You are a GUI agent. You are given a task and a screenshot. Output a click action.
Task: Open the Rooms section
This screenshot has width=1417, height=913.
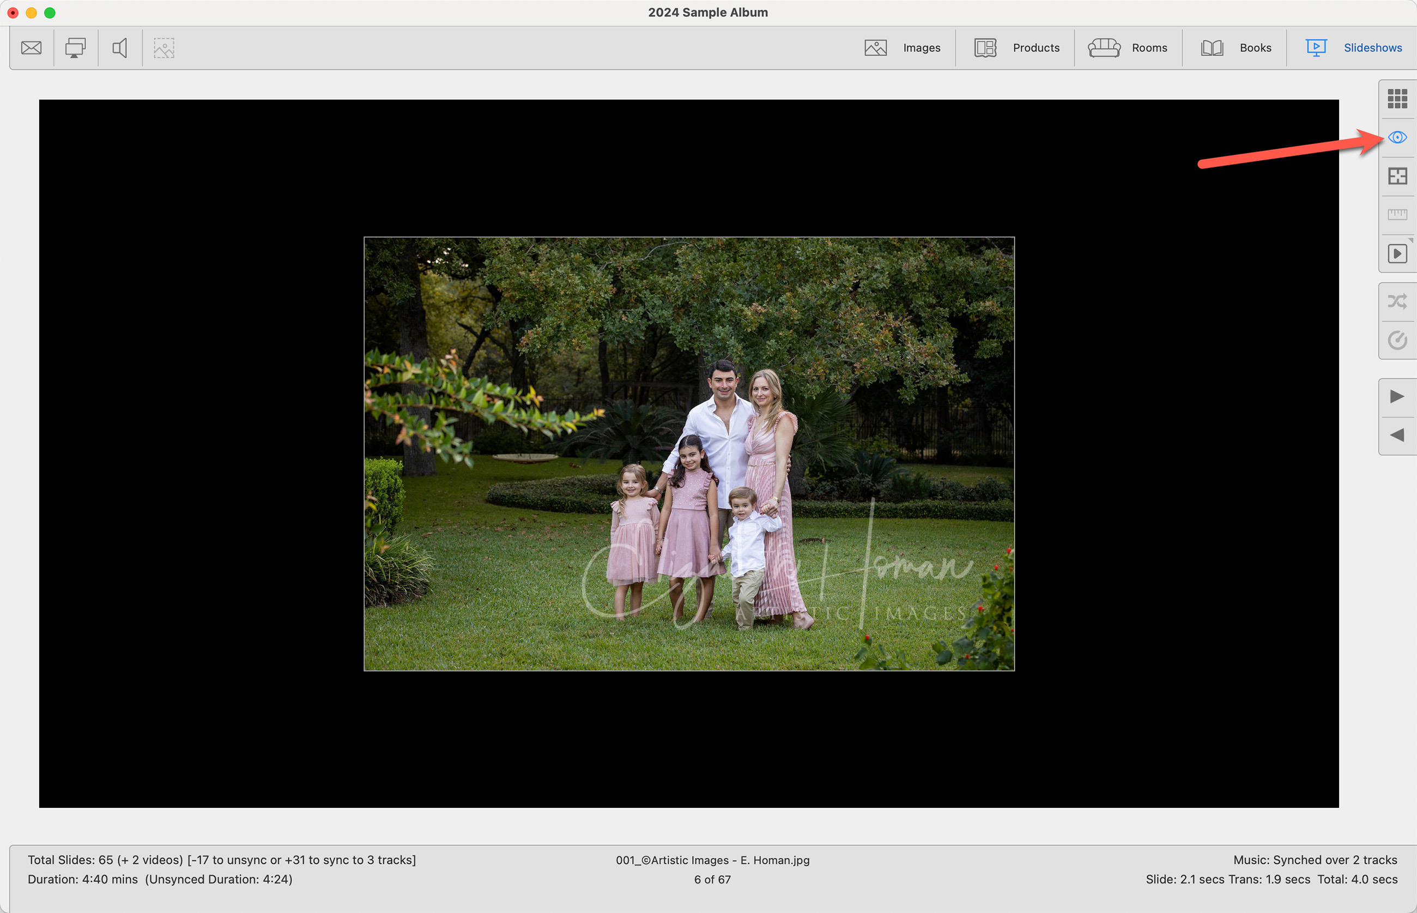1128,47
